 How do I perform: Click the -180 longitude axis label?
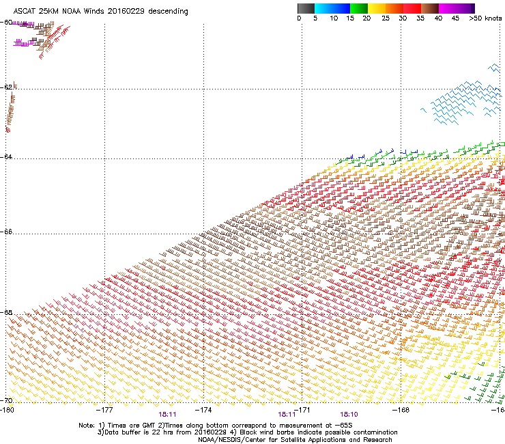(x=7, y=410)
